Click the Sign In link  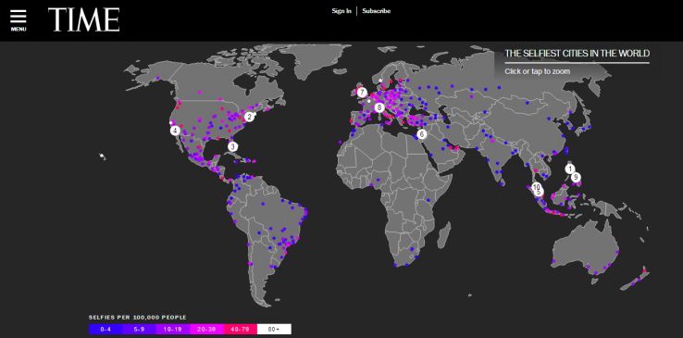pyautogui.click(x=341, y=11)
